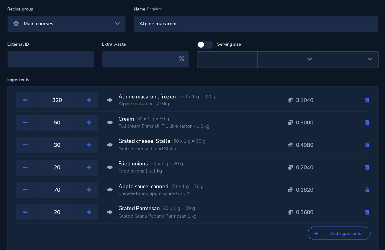The width and height of the screenshot is (385, 250).
Task: Click coins icon next to 0.3000
Action: 290,123
